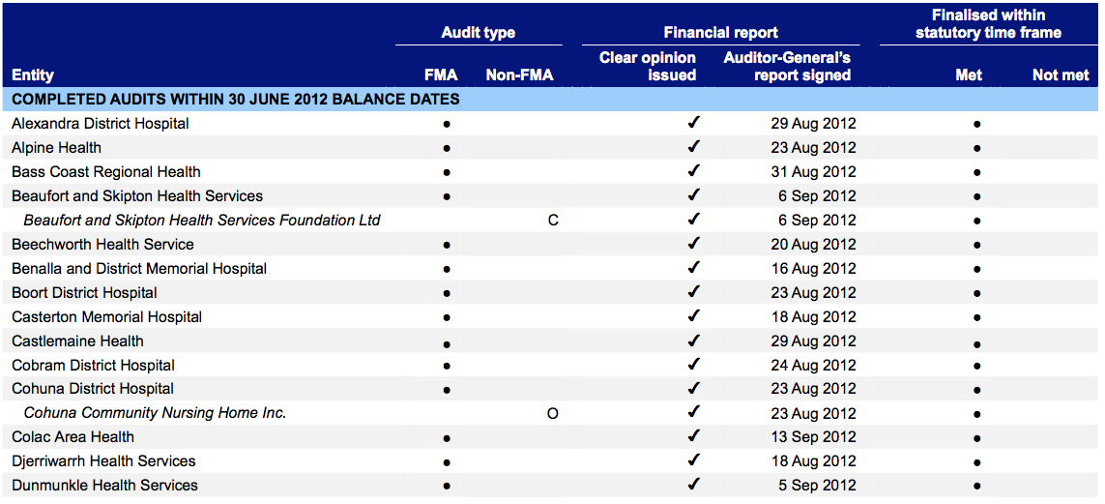Select the FMA column header
The height and width of the screenshot is (504, 1105).
[x=441, y=74]
